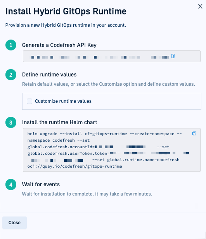Enable the Customize runtime values checkbox

point(29,101)
